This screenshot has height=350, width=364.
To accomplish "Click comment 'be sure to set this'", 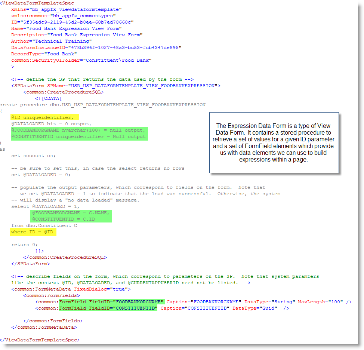I will pos(98,168).
